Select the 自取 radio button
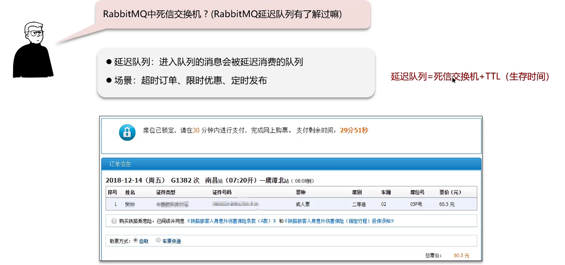This screenshot has width=565, height=265. coord(136,241)
